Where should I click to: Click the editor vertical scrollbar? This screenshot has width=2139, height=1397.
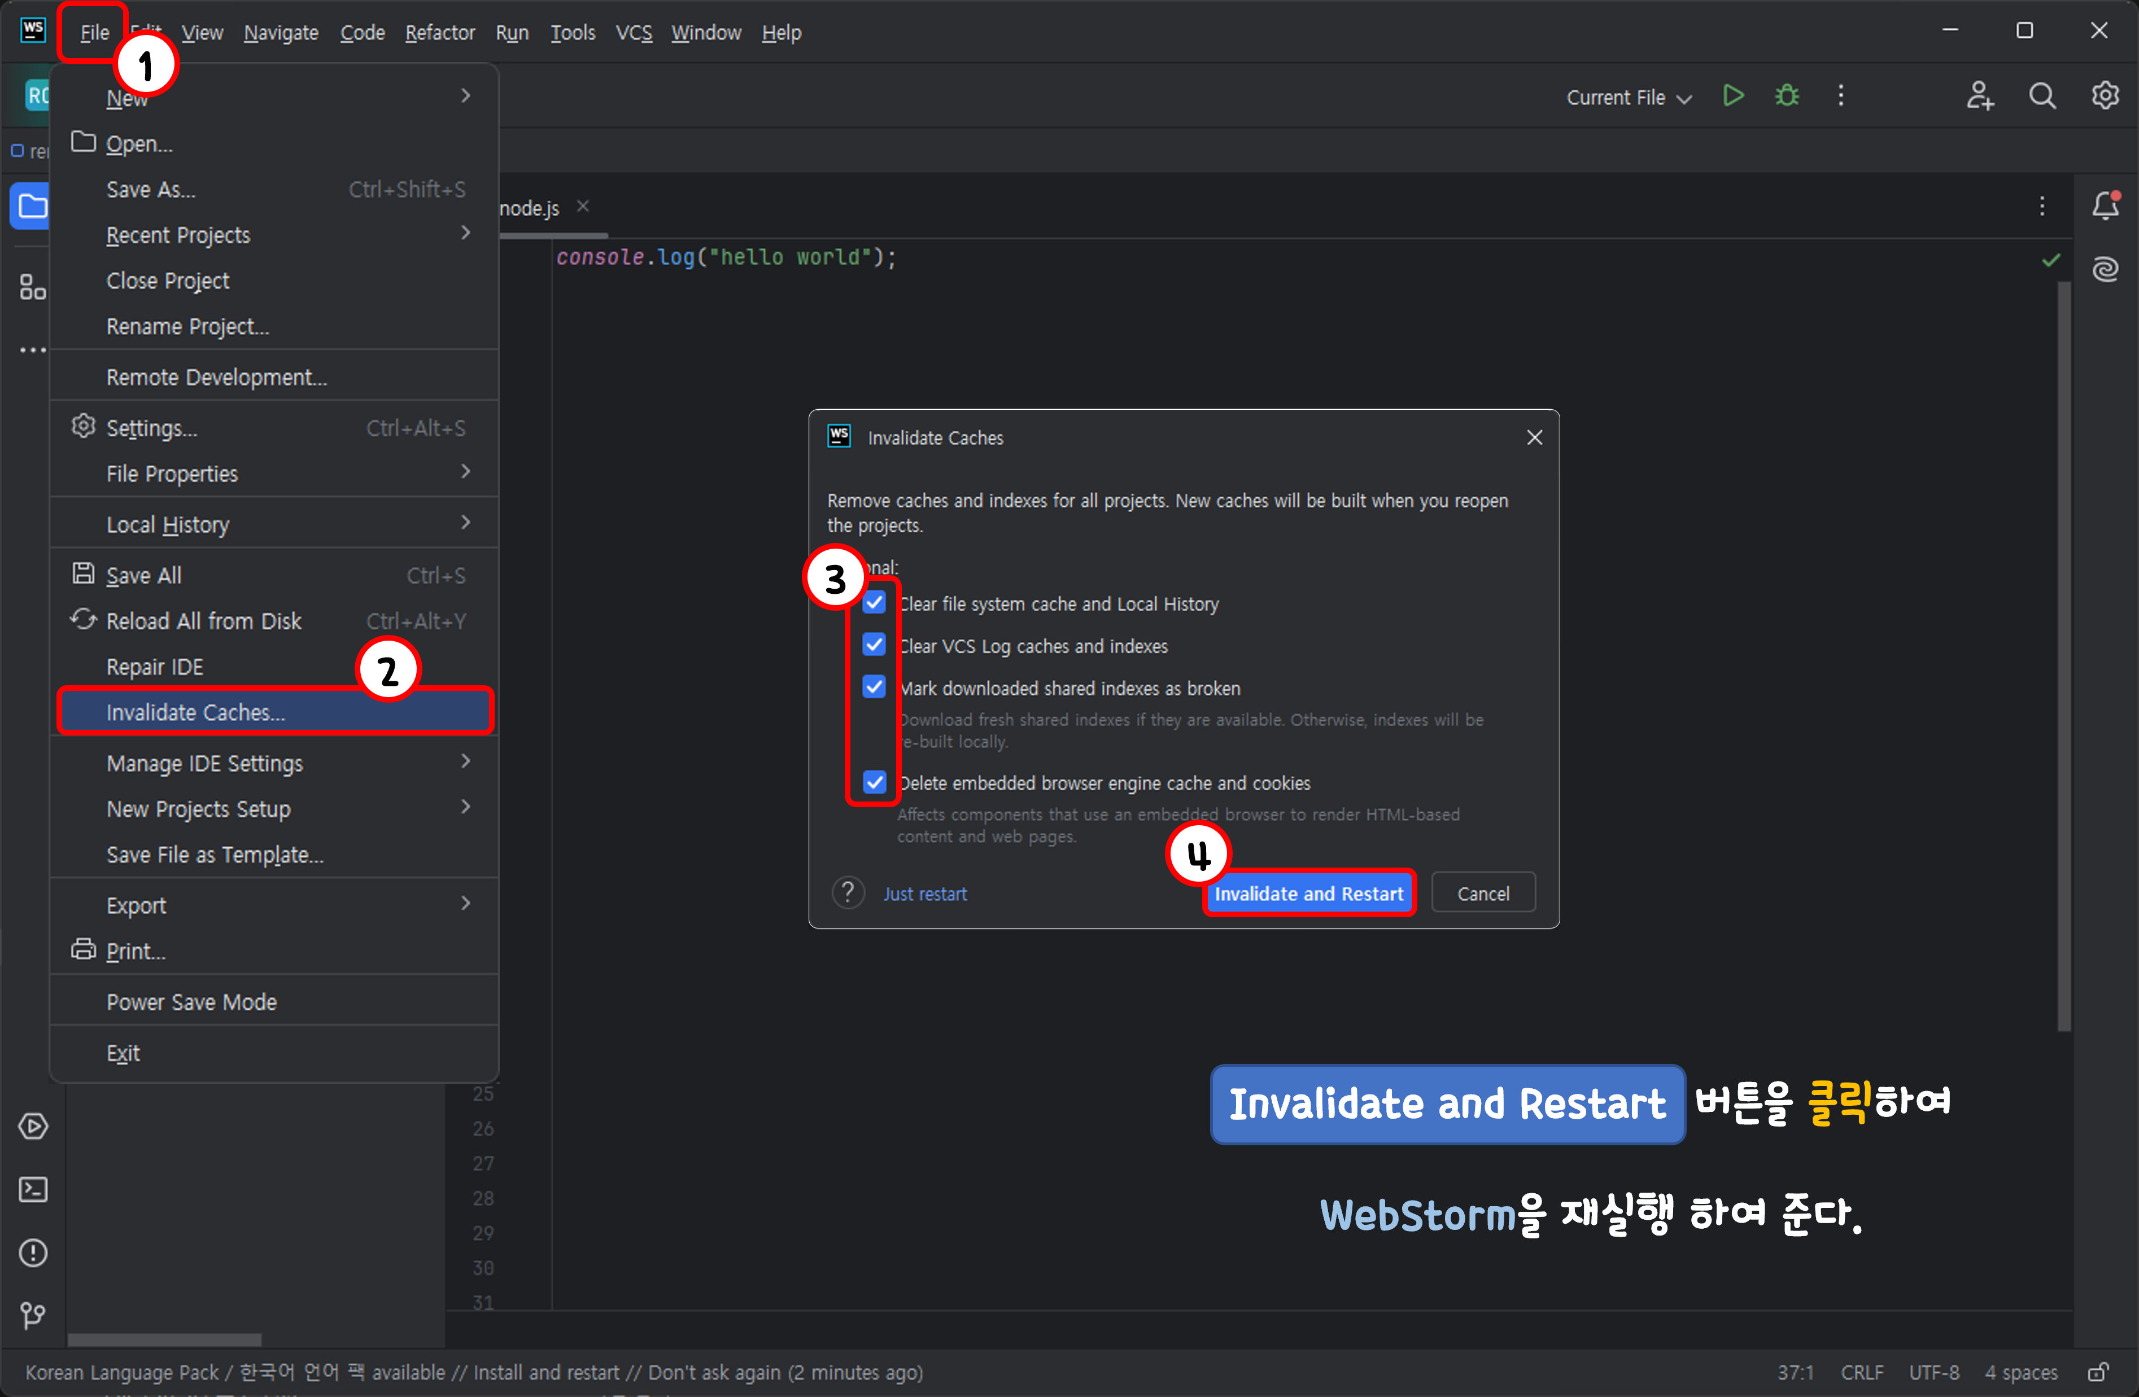coord(2064,656)
